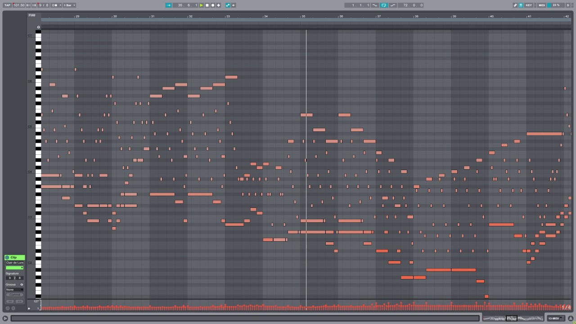This screenshot has width=576, height=324.
Task: Click the CPU load meter 23 %
Action: click(x=556, y=5)
